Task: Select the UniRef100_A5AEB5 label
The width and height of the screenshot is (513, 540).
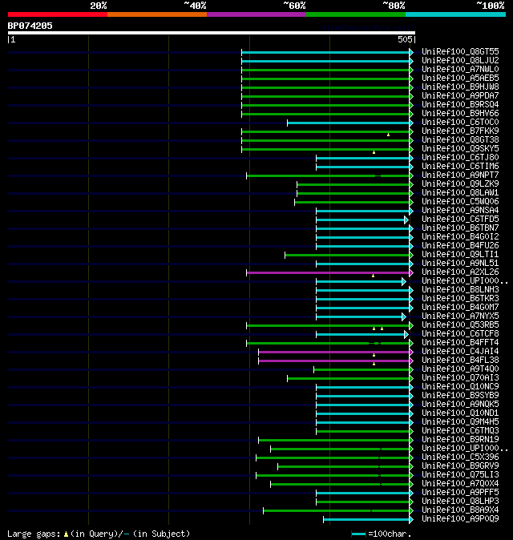Action: coord(460,79)
